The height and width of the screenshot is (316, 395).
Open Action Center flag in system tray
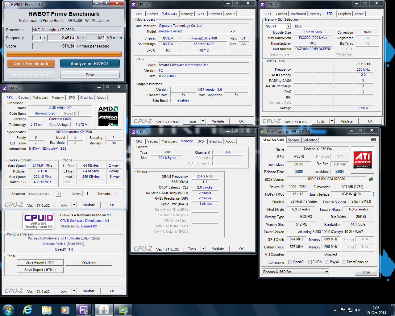click(x=343, y=310)
